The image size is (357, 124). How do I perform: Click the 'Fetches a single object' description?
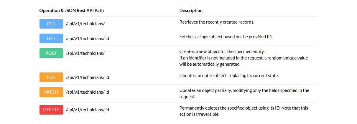point(226,37)
